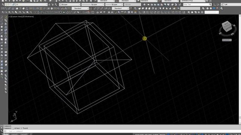Viewport: 241px width, 135px height.
Task: Select the Chamfer modify tool
Action: click(x=6, y=61)
